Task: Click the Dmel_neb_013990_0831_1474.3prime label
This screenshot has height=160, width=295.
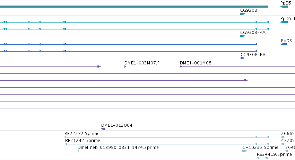Action: pos(118,148)
